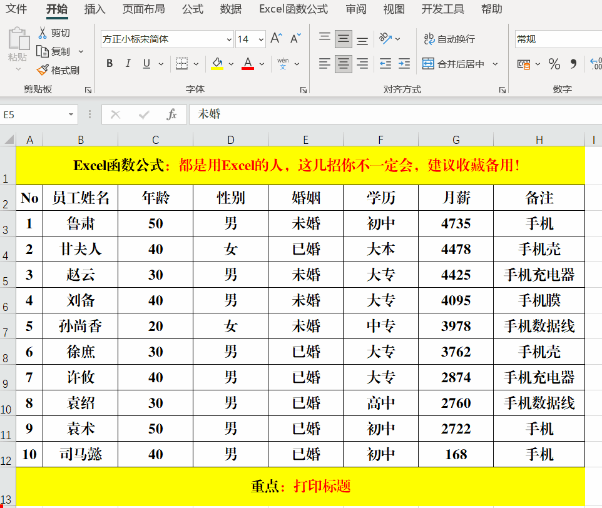Click the select-all corner triangle
This screenshot has width=602, height=508.
pyautogui.click(x=9, y=140)
